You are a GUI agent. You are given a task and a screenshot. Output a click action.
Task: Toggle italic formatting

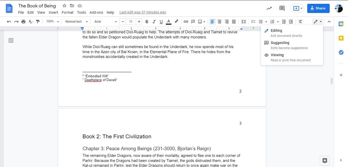point(154,22)
